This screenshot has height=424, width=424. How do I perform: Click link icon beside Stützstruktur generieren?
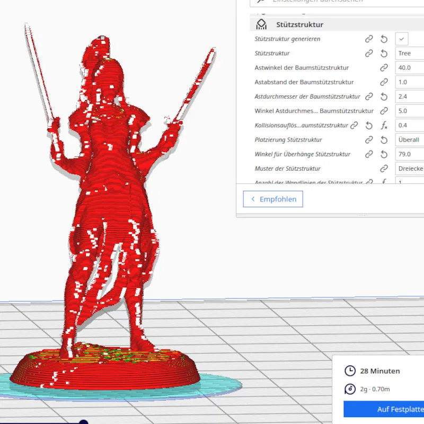point(369,39)
